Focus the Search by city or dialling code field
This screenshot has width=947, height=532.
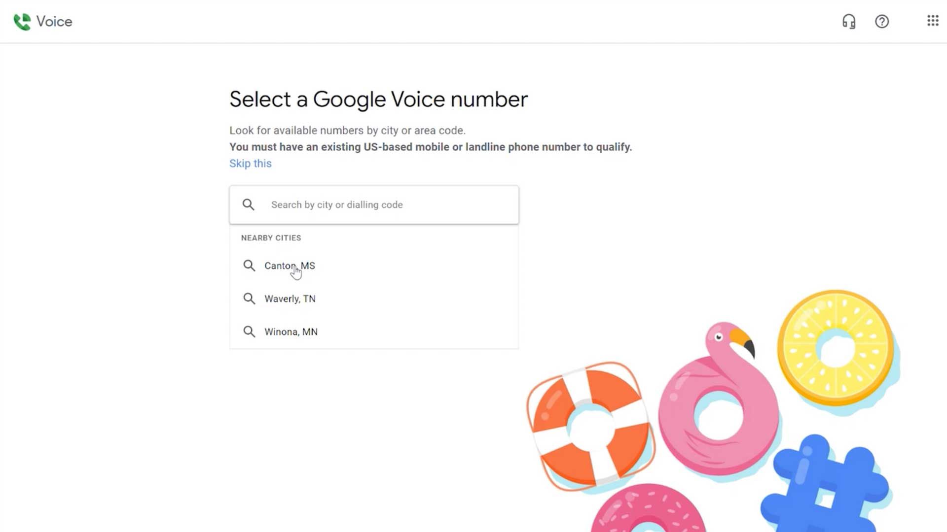tap(374, 205)
